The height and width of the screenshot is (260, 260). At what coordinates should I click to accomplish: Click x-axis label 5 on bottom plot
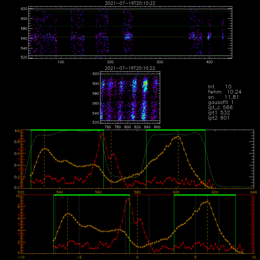[196, 257]
